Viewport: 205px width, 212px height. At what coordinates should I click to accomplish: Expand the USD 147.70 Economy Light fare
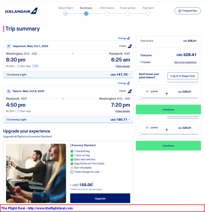(x=129, y=75)
